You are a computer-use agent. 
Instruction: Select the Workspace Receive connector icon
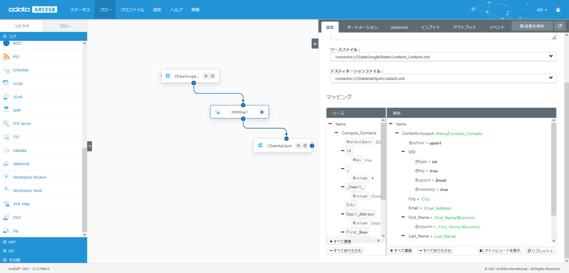(6, 177)
